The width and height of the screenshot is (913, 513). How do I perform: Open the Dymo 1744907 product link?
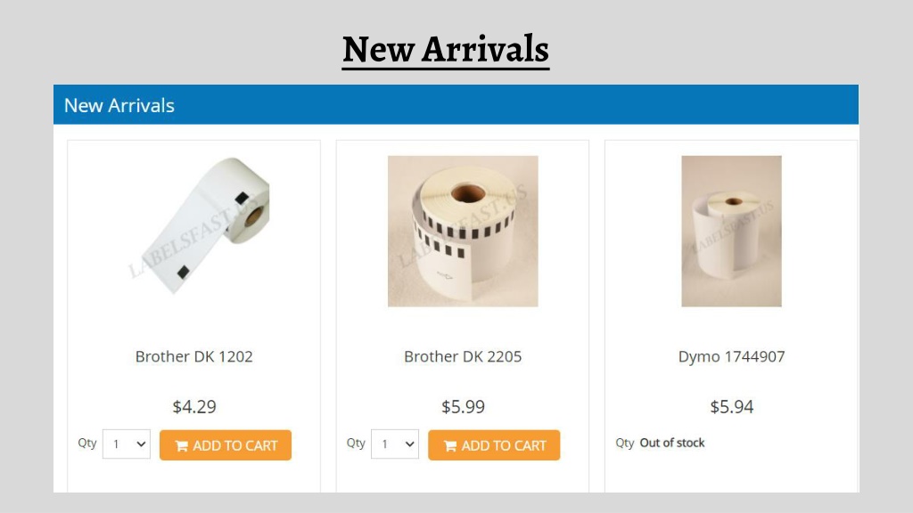tap(731, 356)
